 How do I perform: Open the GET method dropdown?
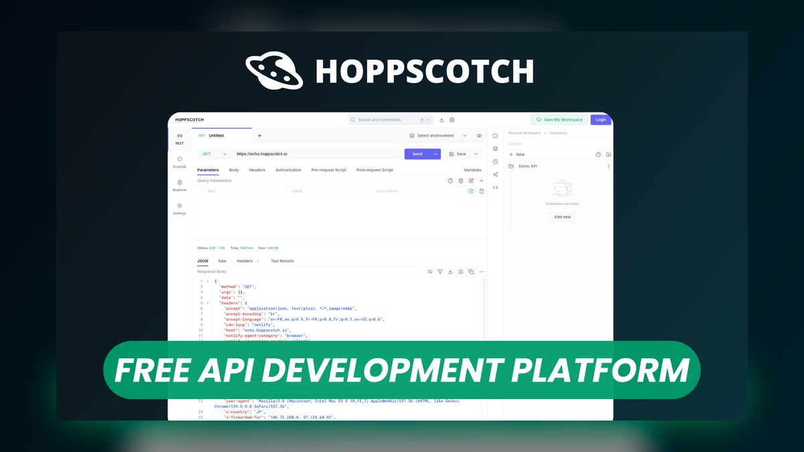tap(214, 154)
